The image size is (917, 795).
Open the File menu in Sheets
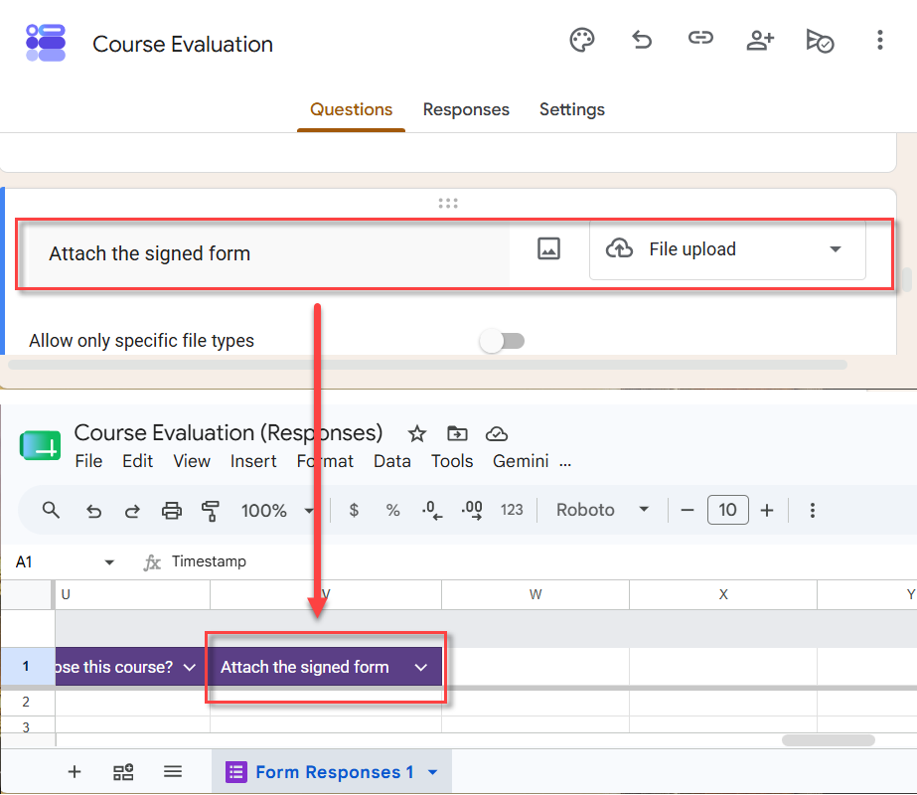point(88,461)
